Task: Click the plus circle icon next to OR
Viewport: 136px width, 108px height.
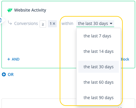Action: [x=4, y=74]
